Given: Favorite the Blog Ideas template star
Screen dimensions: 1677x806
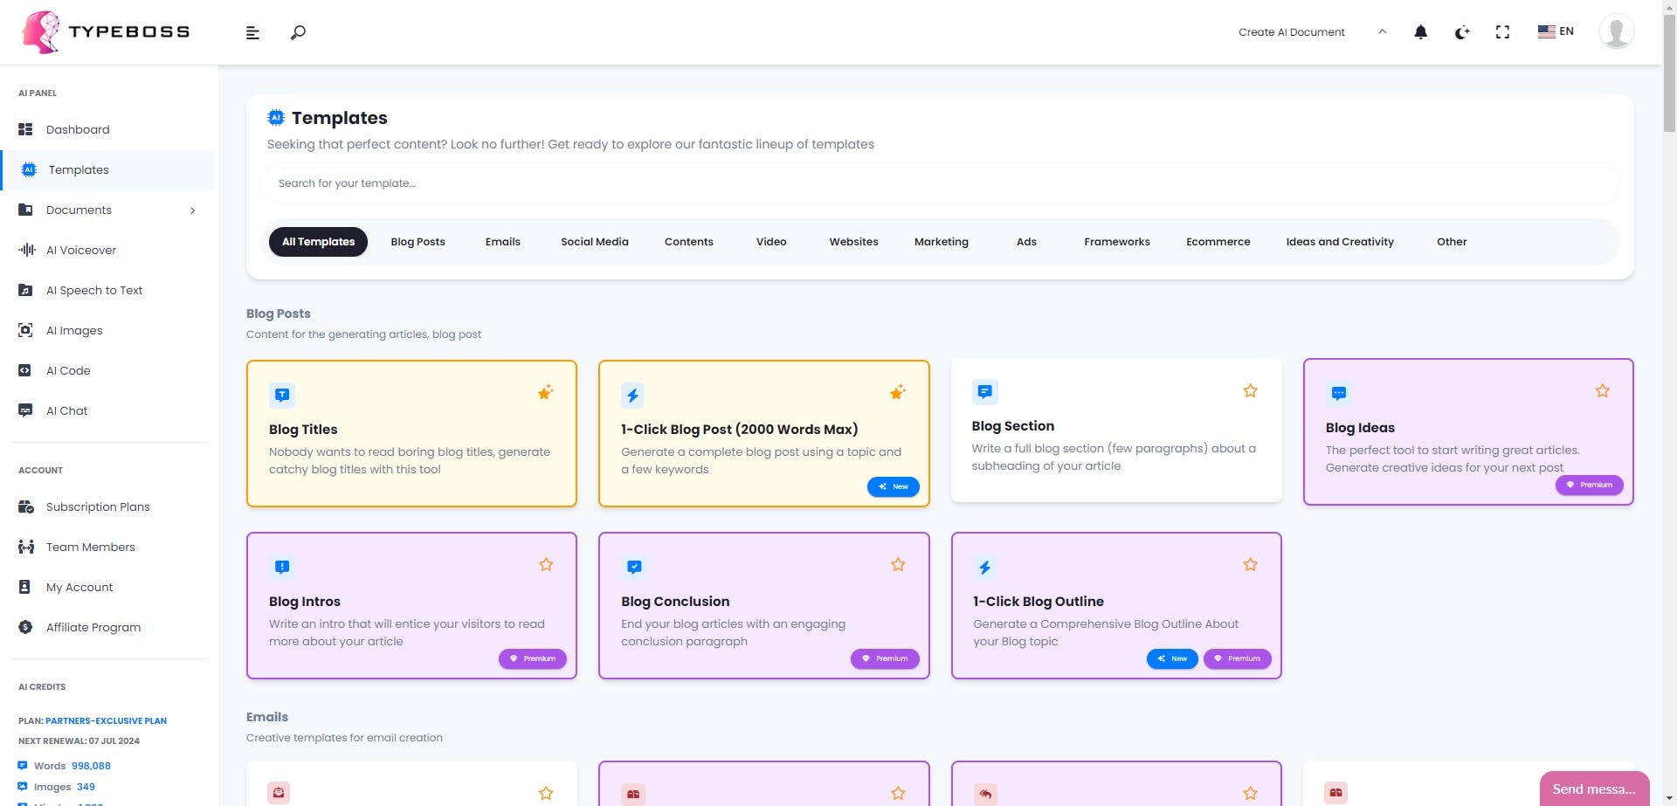Looking at the screenshot, I should tap(1602, 390).
